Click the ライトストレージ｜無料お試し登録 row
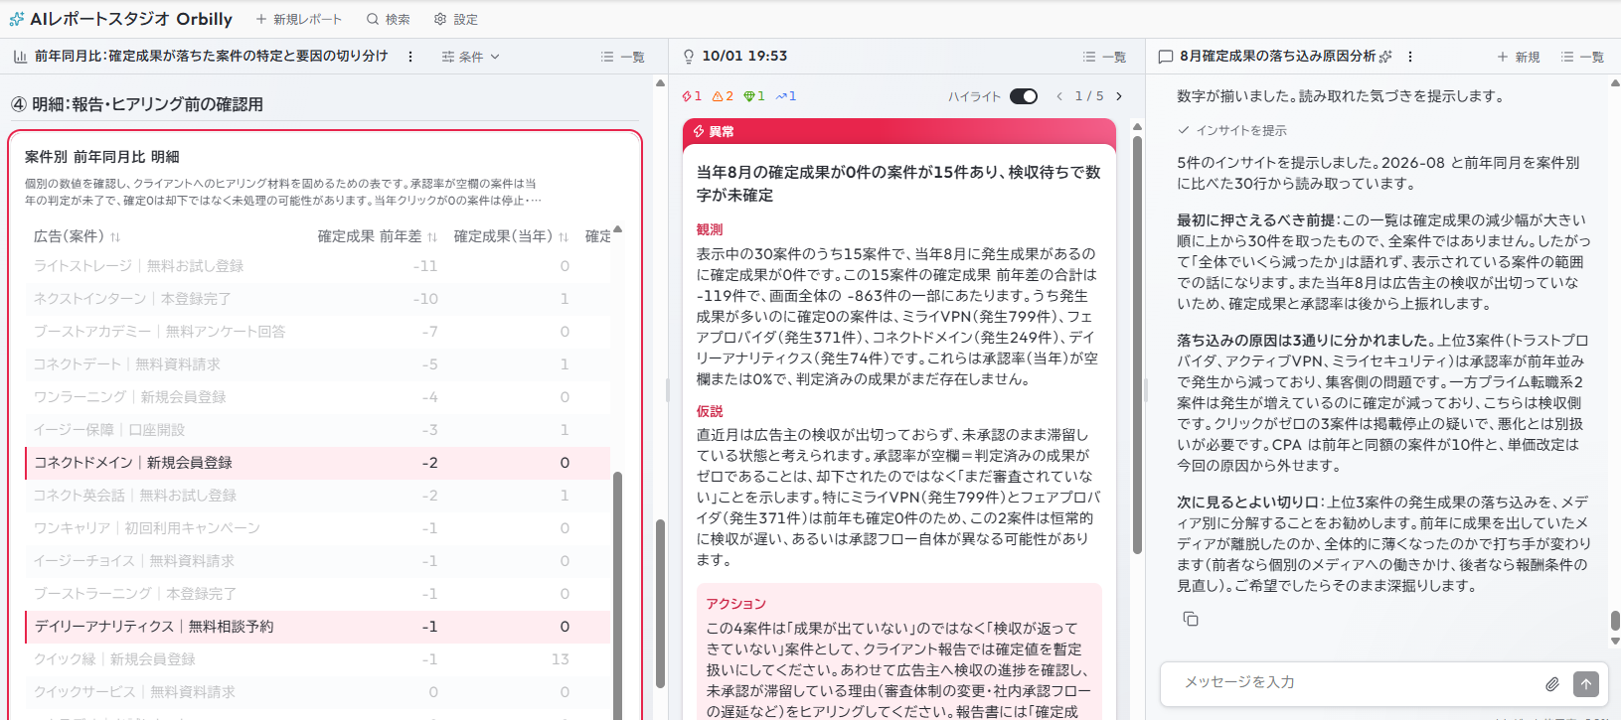Viewport: 1621px width, 720px height. [318, 266]
